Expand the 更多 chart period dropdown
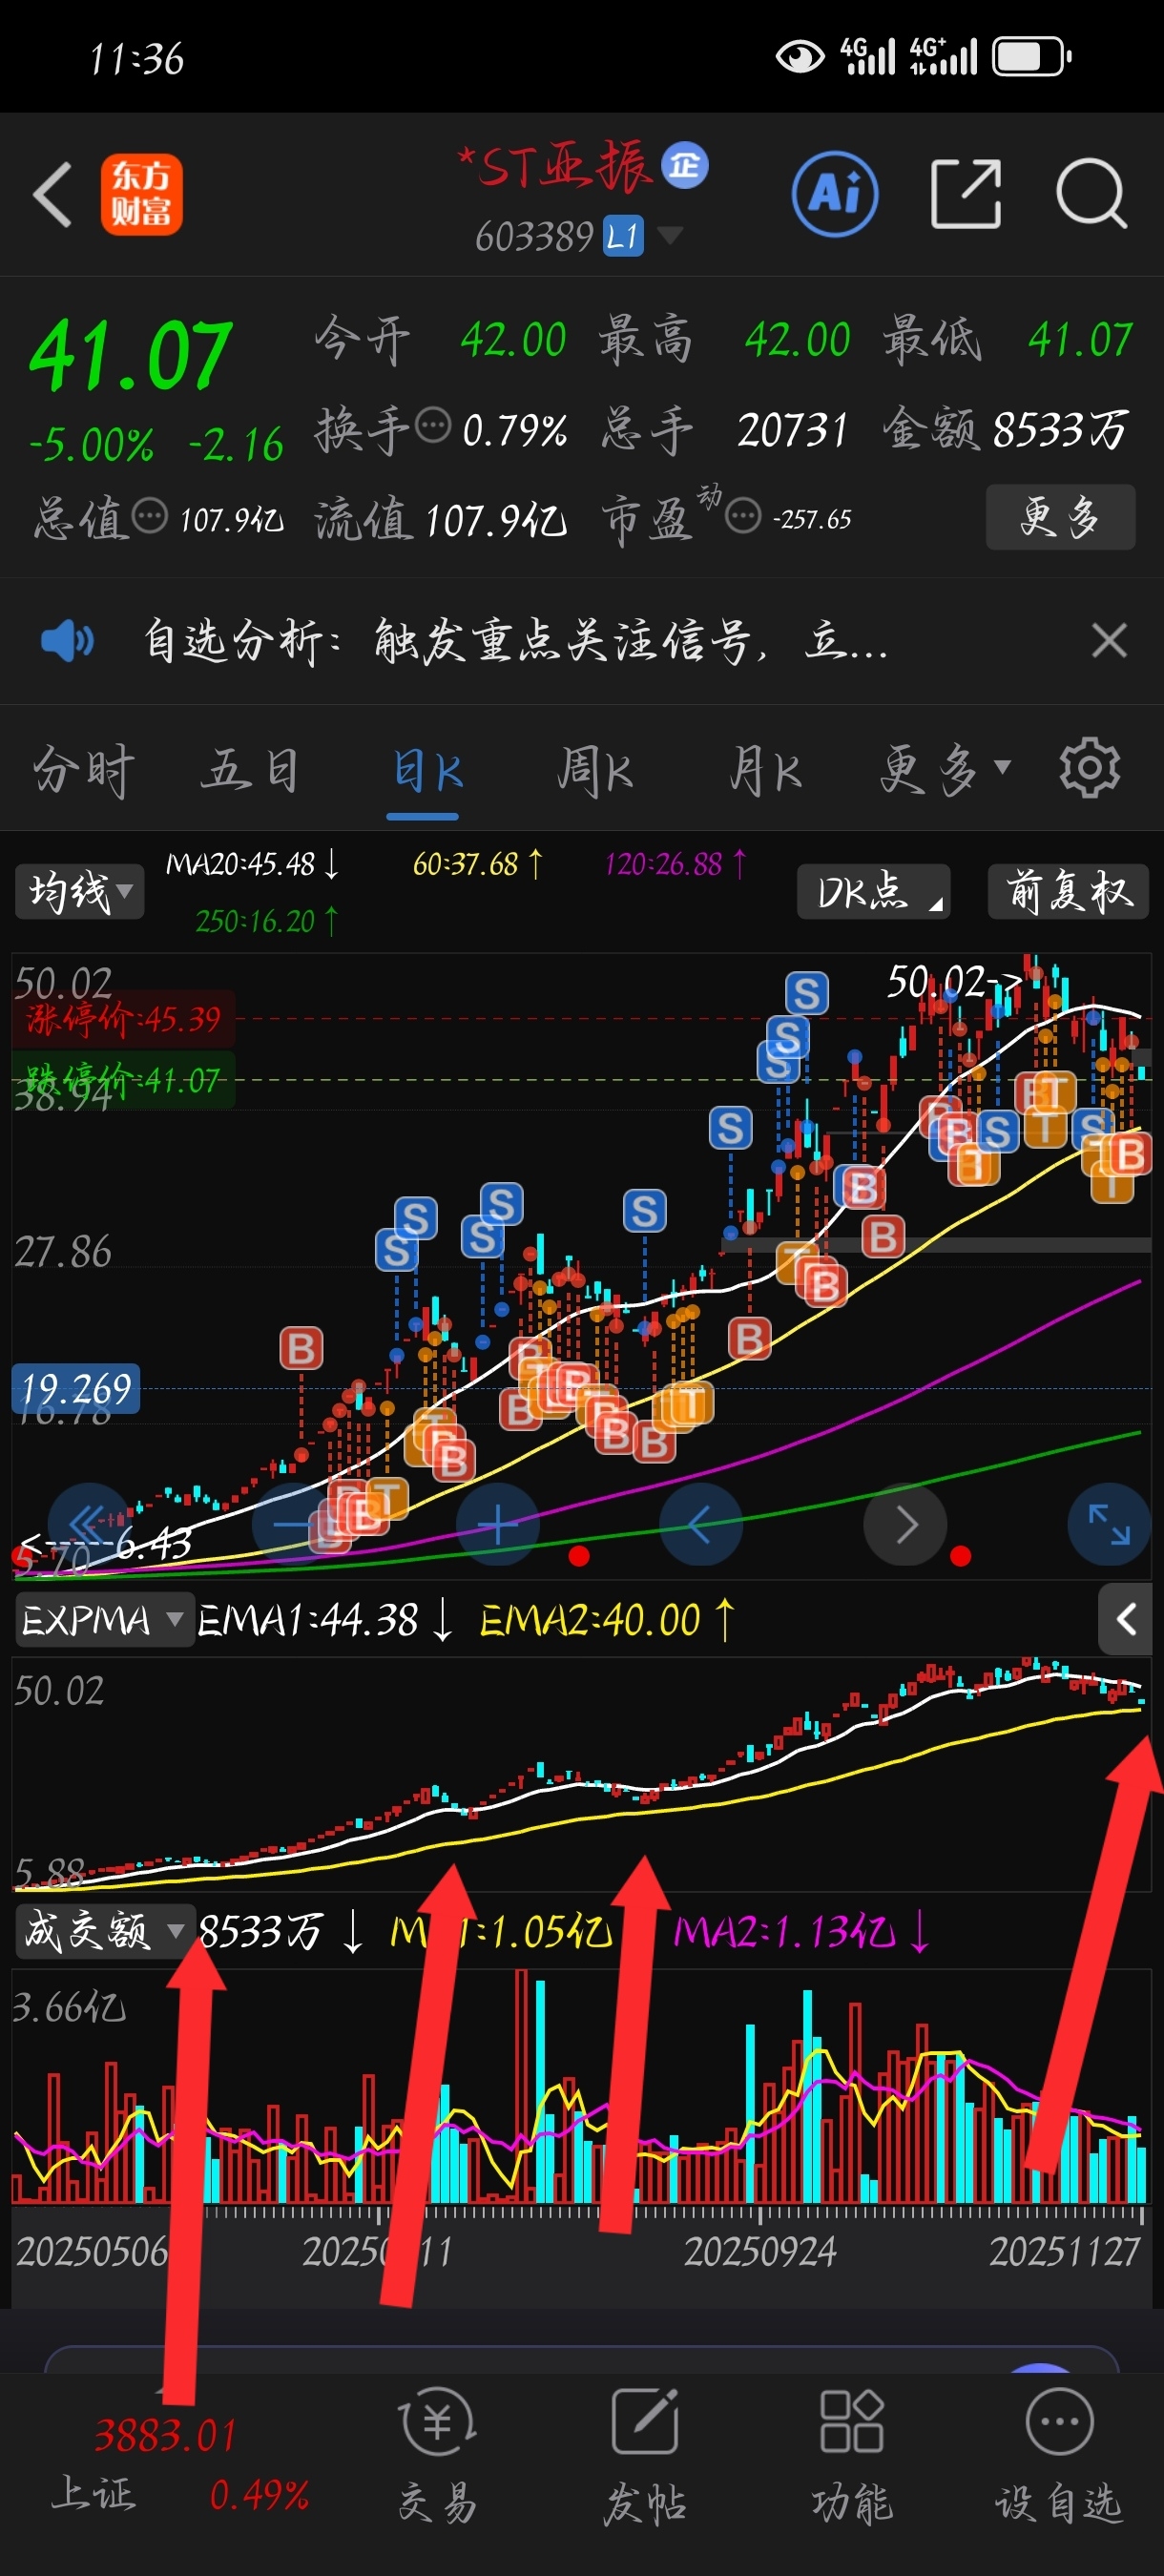This screenshot has height=2576, width=1164. [945, 771]
